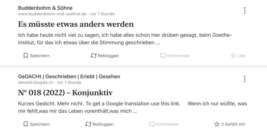Click reblog arrows icon on Konjunktiv post
Image resolution: width=267 pixels, height=131 pixels.
[x=88, y=124]
